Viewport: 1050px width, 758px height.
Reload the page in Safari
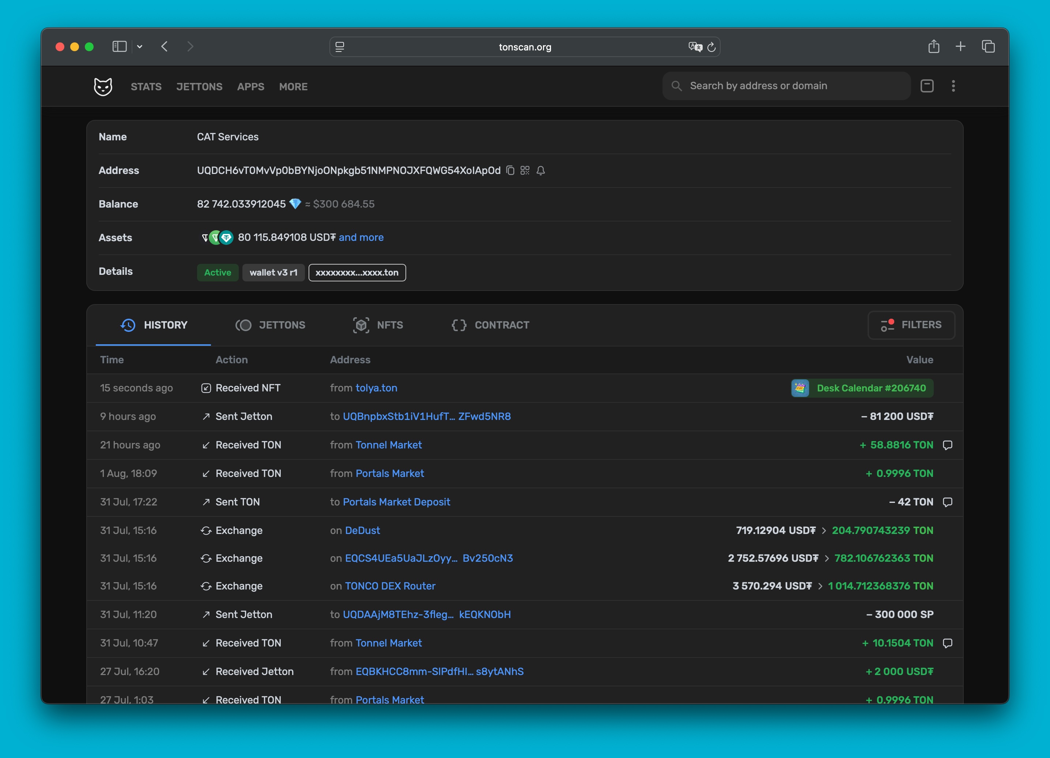[x=711, y=47]
